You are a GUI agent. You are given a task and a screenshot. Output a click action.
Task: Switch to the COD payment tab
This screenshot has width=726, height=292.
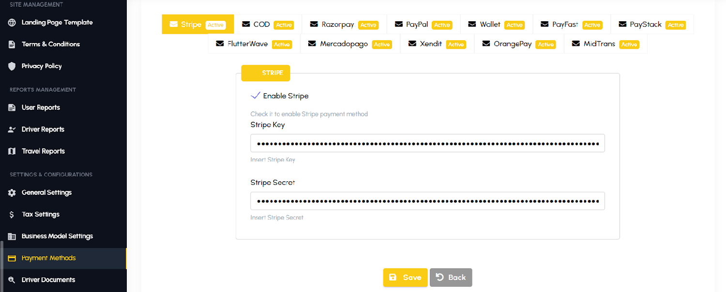pyautogui.click(x=268, y=24)
